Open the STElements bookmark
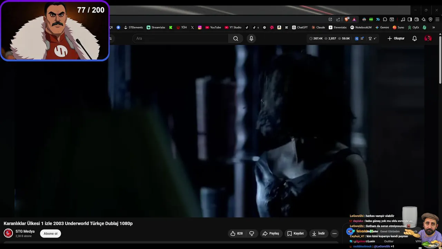Image resolution: width=442 pixels, height=249 pixels. point(133,27)
